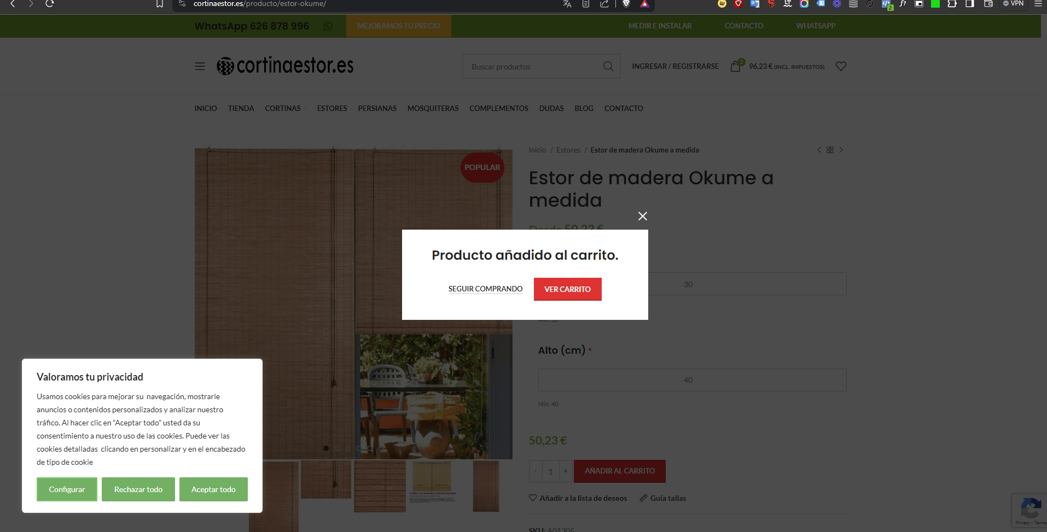
Task: Open MEDIR E INSTALAR top link
Action: point(660,26)
